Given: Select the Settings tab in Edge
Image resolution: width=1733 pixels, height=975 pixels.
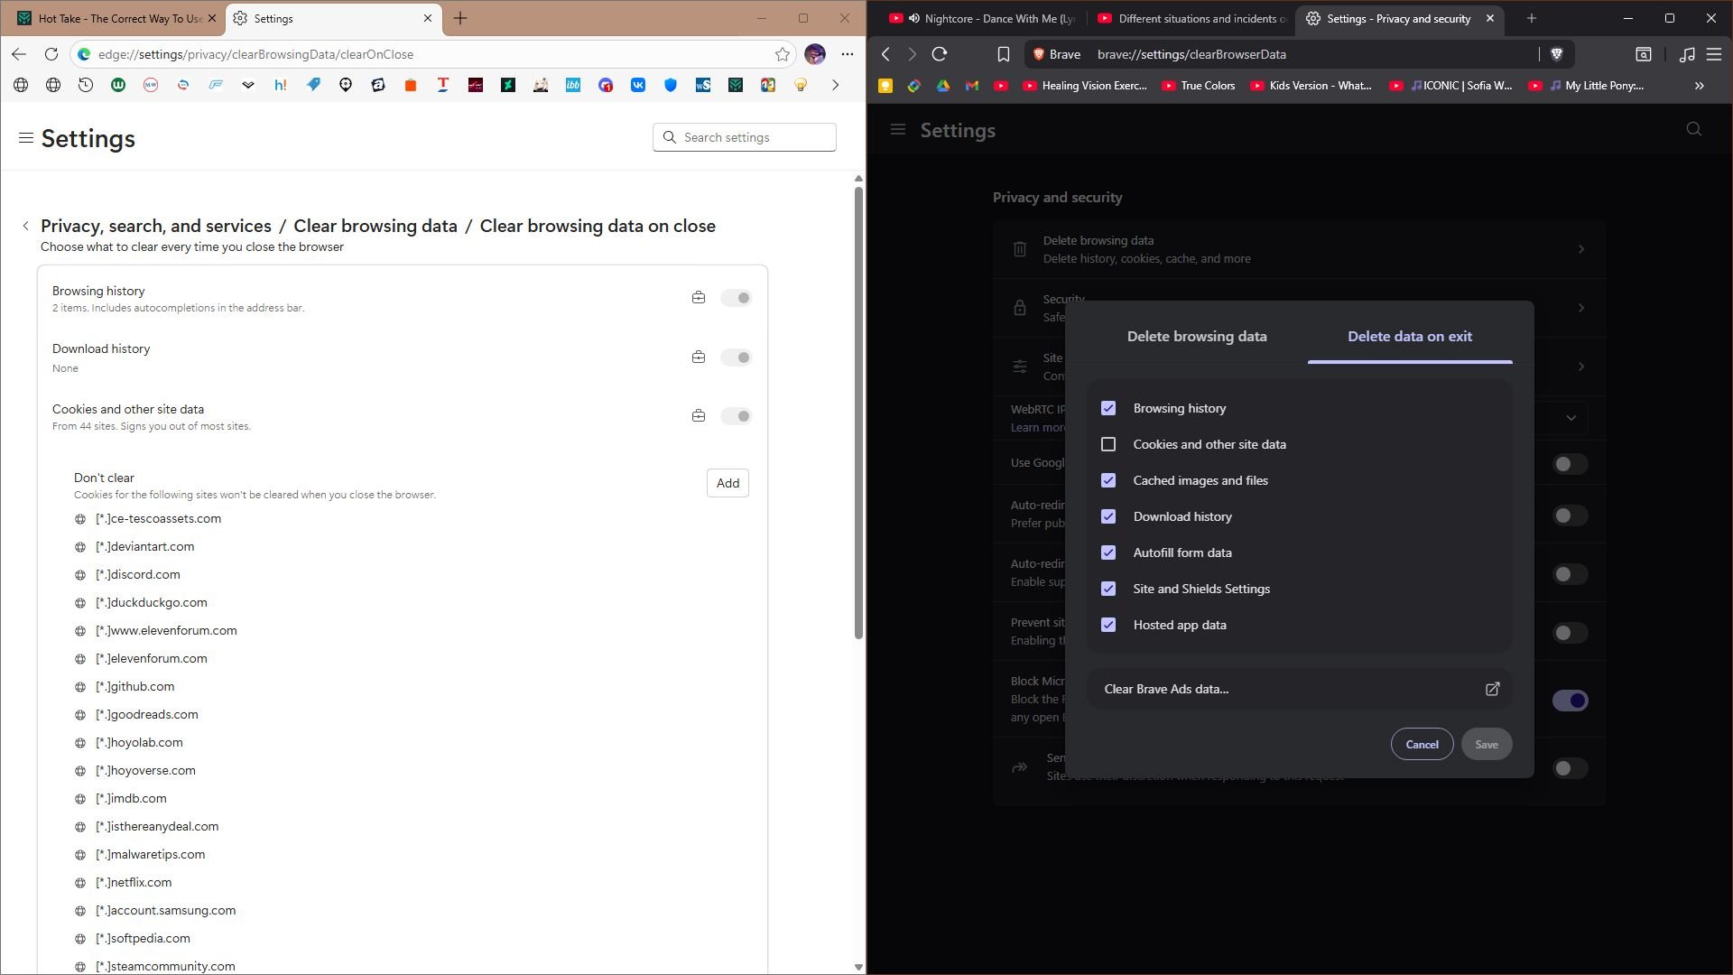Looking at the screenshot, I should pos(332,18).
